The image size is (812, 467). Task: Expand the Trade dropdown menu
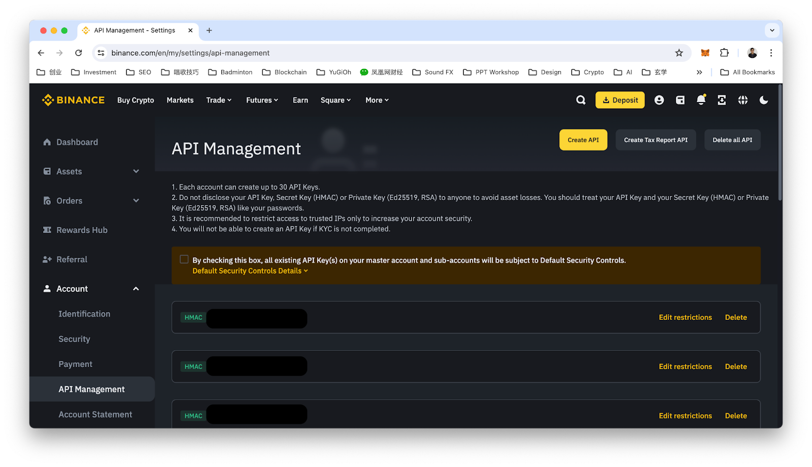[219, 100]
